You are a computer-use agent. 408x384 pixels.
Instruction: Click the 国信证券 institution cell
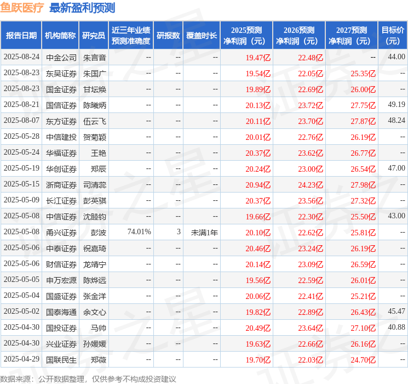tap(61, 105)
